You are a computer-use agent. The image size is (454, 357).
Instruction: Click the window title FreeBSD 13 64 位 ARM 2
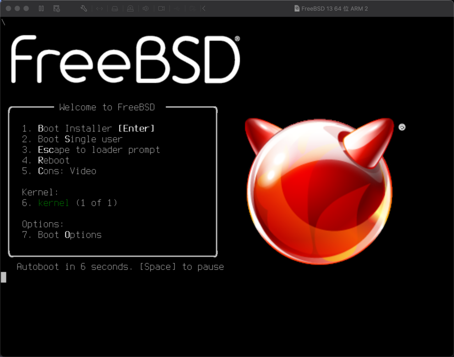point(334,8)
